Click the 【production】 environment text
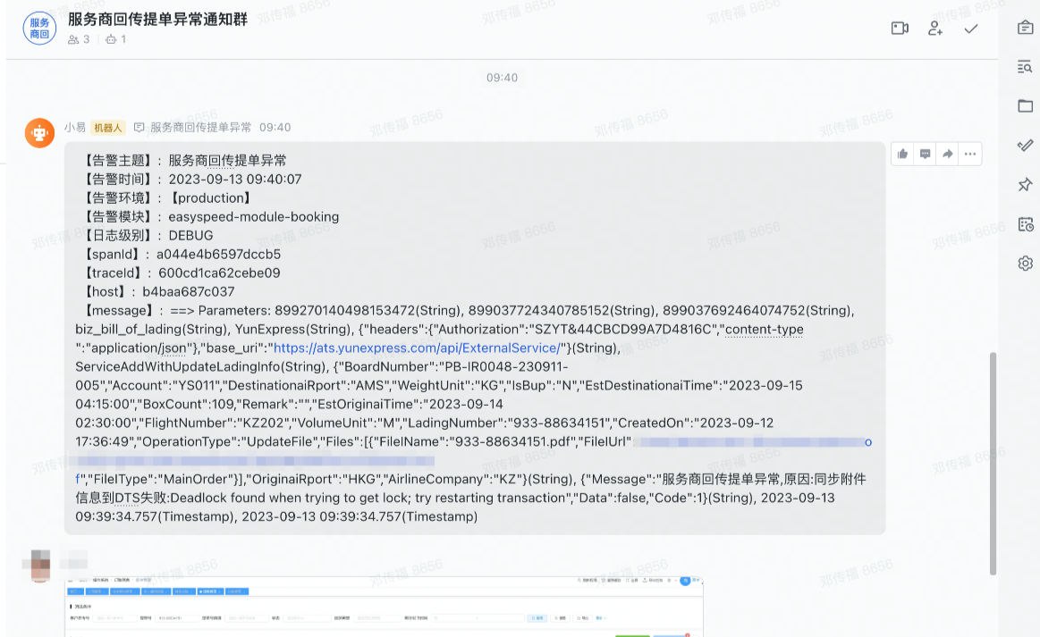The width and height of the screenshot is (1040, 637). click(x=211, y=197)
